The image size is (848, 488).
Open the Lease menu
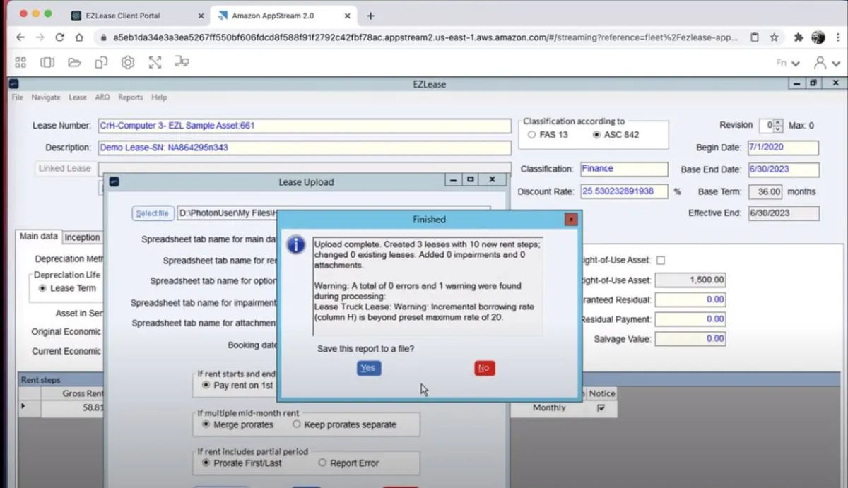pyautogui.click(x=78, y=97)
